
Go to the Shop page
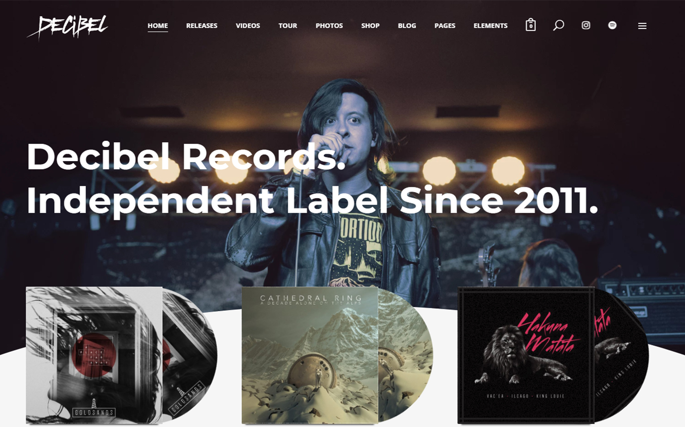370,26
